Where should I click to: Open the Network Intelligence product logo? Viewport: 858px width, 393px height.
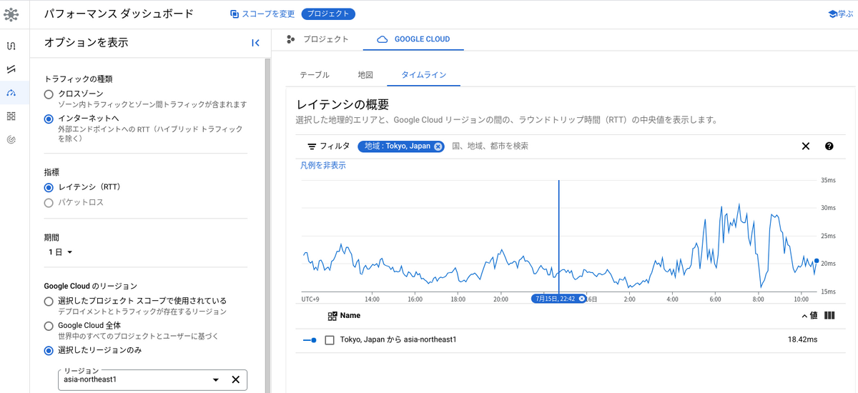pos(11,14)
